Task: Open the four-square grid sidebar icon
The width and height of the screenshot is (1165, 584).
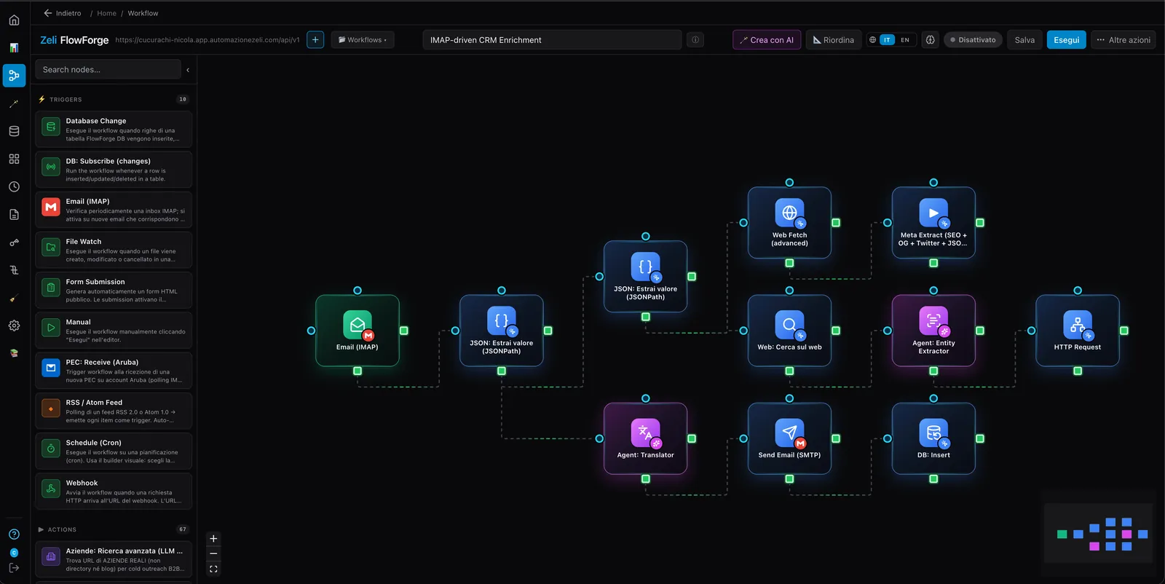Action: [14, 159]
